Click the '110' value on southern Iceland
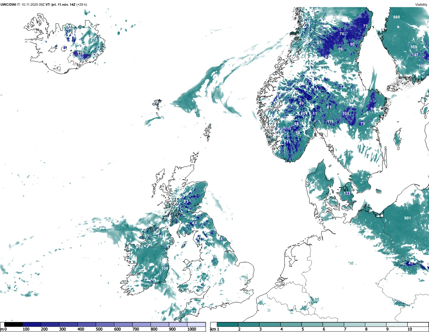Viewport: 429px width, 332px height. point(80,53)
